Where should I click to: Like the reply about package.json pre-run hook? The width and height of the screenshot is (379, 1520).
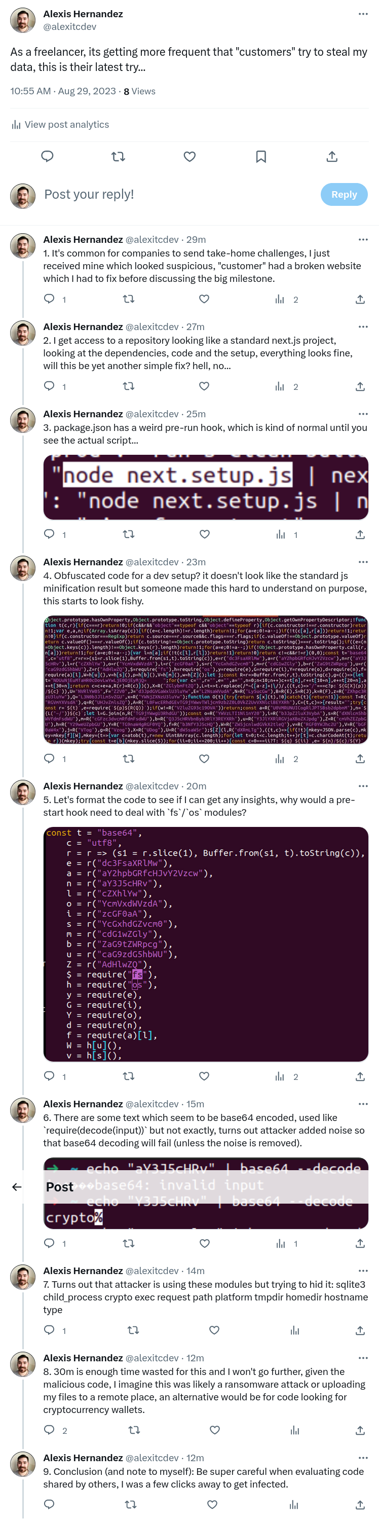205,534
